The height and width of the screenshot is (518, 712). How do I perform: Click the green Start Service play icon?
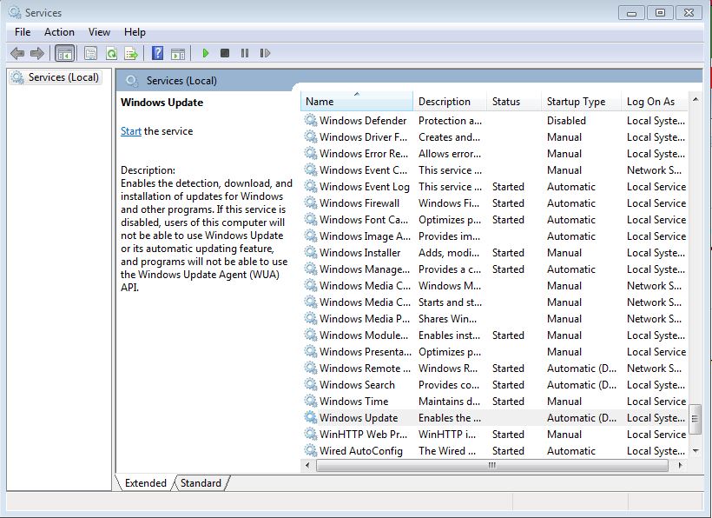(x=205, y=53)
